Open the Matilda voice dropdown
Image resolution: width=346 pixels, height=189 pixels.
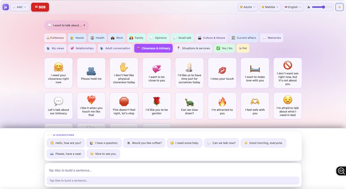270,7
